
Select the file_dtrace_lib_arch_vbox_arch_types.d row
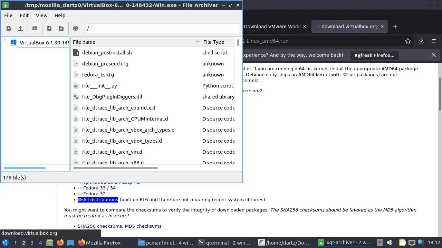(153, 130)
